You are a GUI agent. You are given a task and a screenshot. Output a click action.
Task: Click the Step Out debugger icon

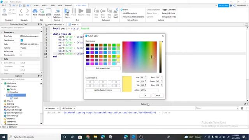(109, 11)
